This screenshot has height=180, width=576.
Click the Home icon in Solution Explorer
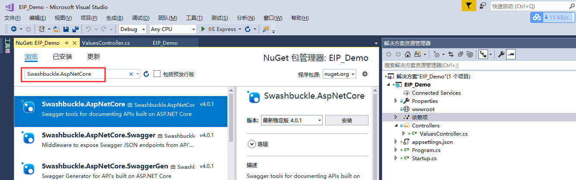pos(407,54)
